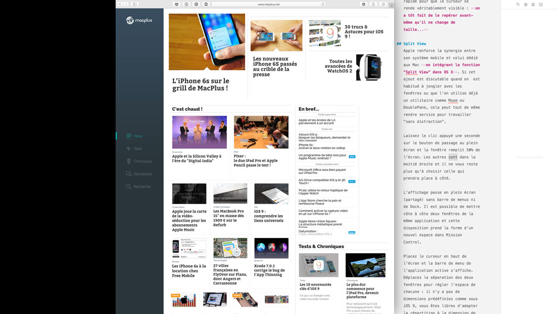Image resolution: width=558 pixels, height=314 pixels.
Task: Click landscape iPad Pro thumbnail under Tests & Chroniques
Action: click(x=365, y=265)
